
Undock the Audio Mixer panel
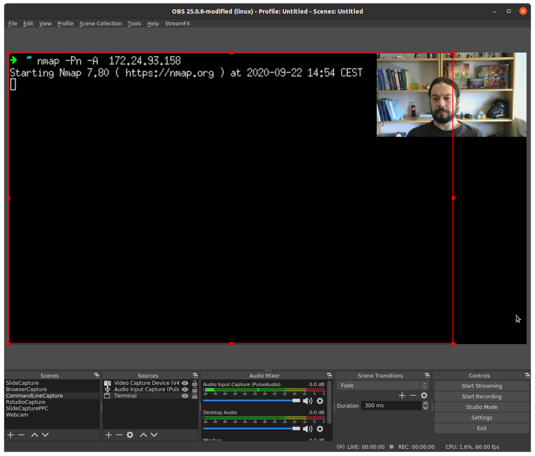pyautogui.click(x=329, y=375)
